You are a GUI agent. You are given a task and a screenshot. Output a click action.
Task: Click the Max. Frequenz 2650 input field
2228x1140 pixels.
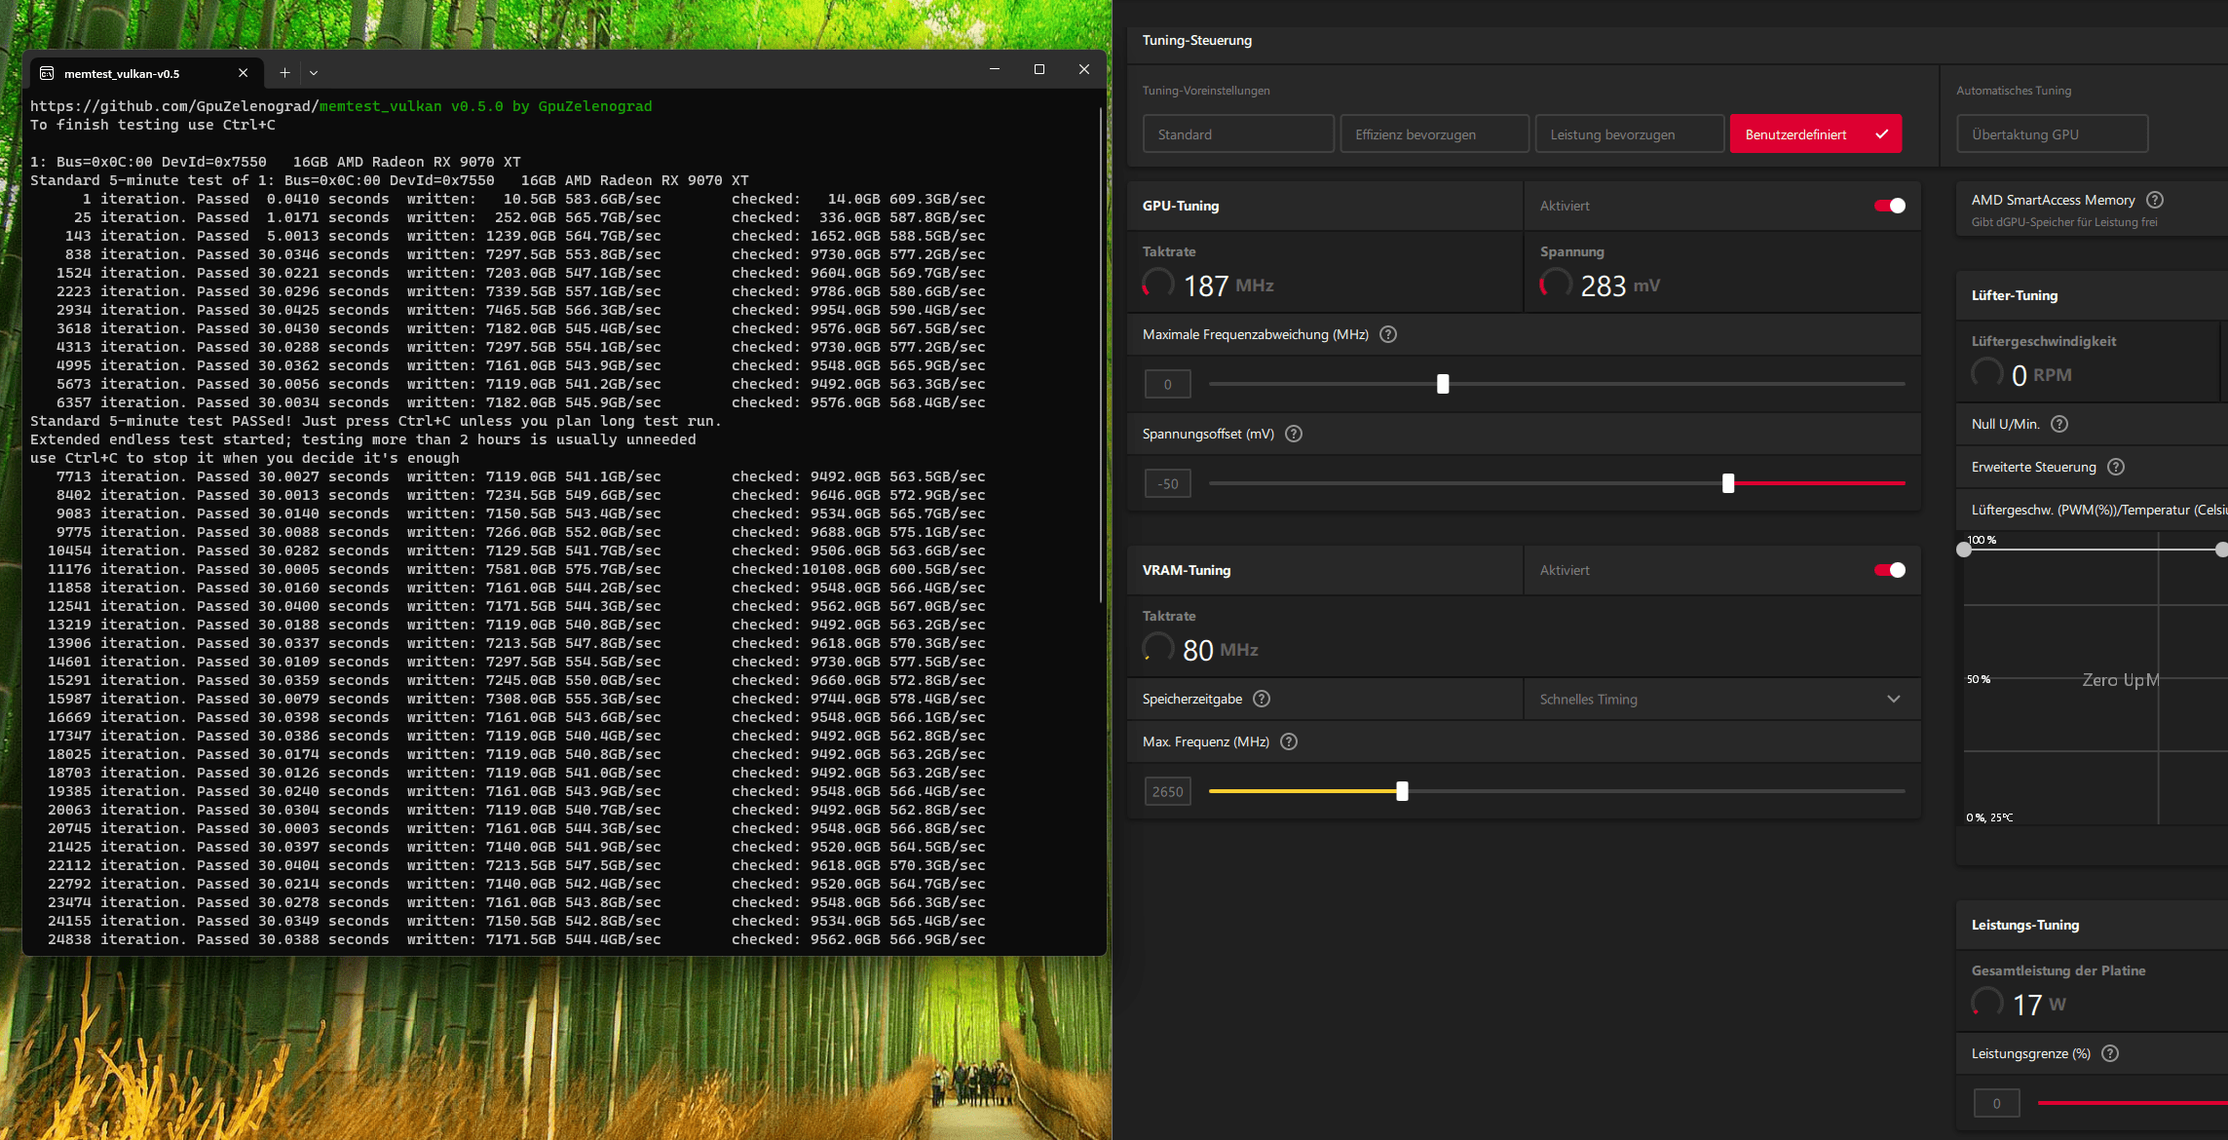(1167, 791)
